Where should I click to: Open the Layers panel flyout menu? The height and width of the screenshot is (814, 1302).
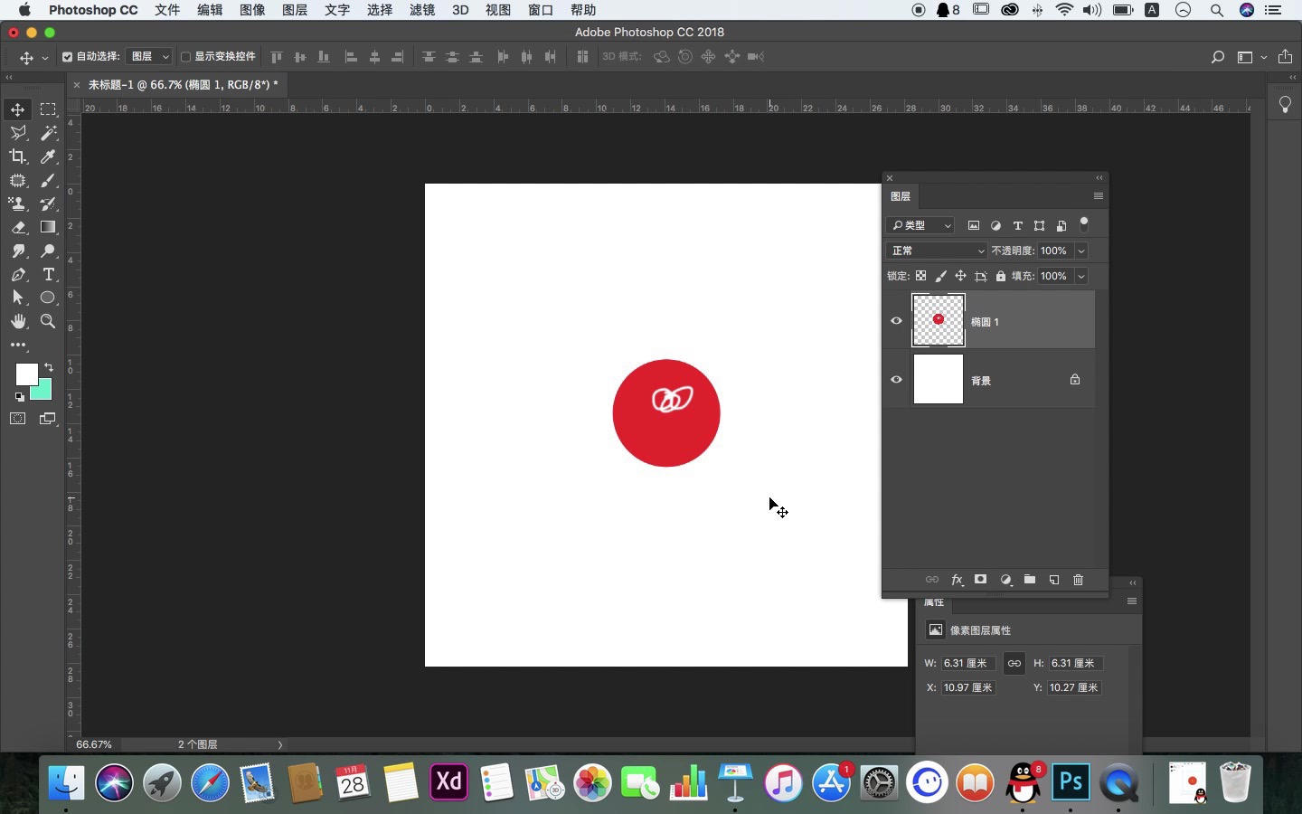1099,196
